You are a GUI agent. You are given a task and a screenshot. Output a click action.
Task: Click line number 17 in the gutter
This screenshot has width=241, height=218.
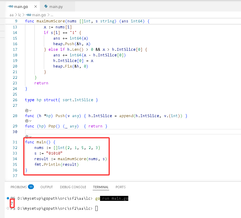click(15, 50)
